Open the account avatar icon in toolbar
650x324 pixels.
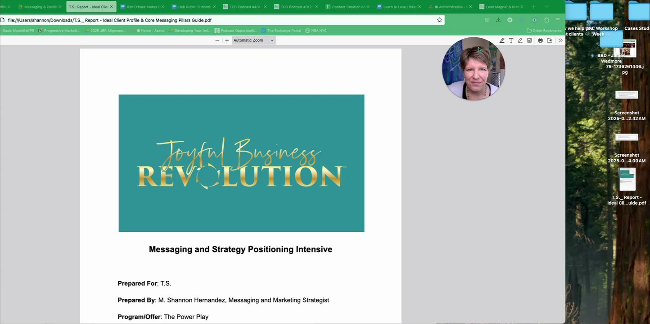[510, 20]
